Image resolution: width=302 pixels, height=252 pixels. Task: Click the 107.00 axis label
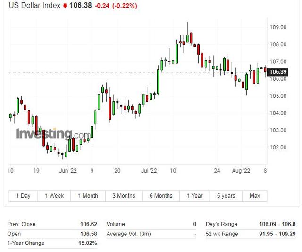(278, 61)
